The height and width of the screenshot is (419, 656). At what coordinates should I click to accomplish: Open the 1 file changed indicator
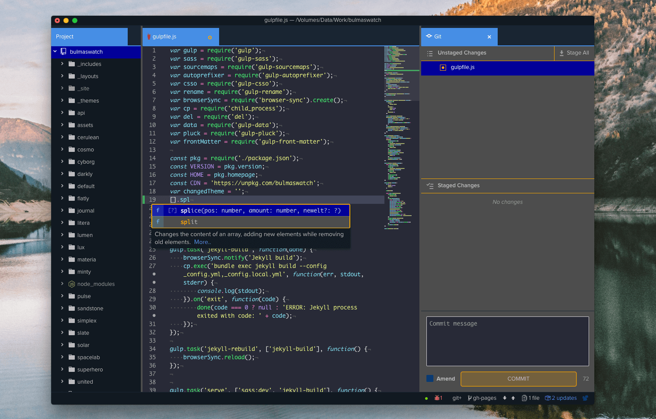click(530, 398)
